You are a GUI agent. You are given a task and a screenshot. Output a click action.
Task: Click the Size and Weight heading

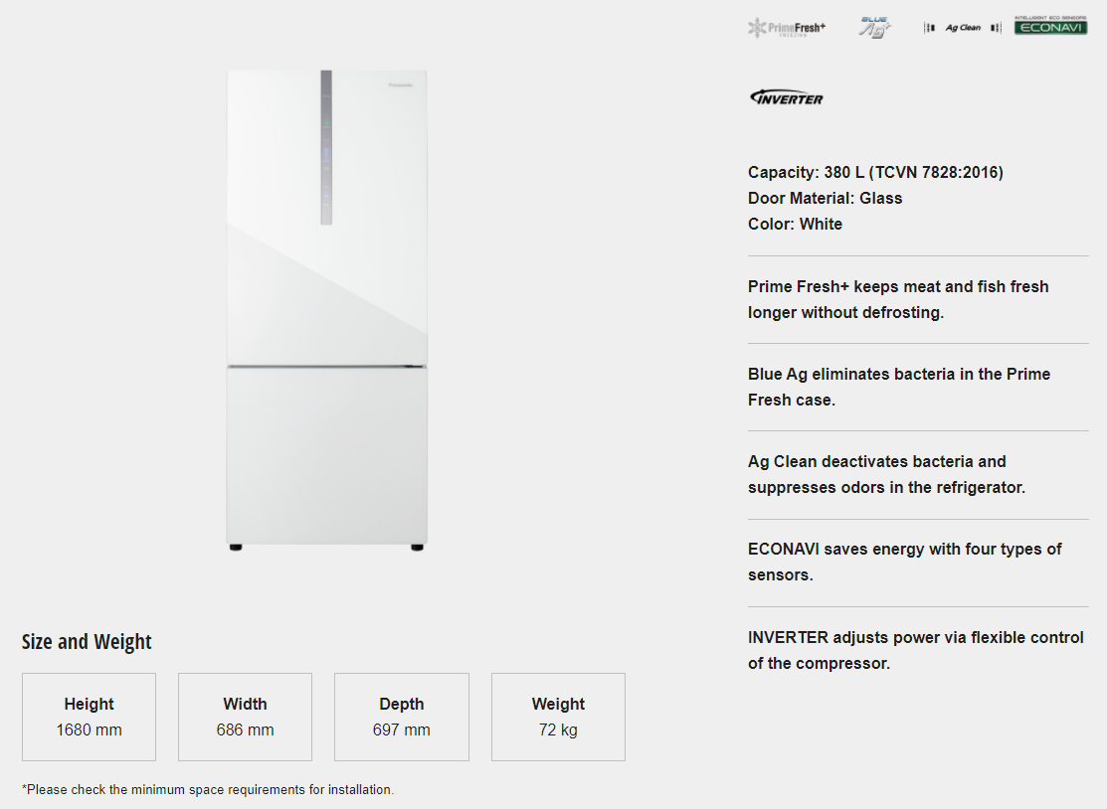(87, 642)
